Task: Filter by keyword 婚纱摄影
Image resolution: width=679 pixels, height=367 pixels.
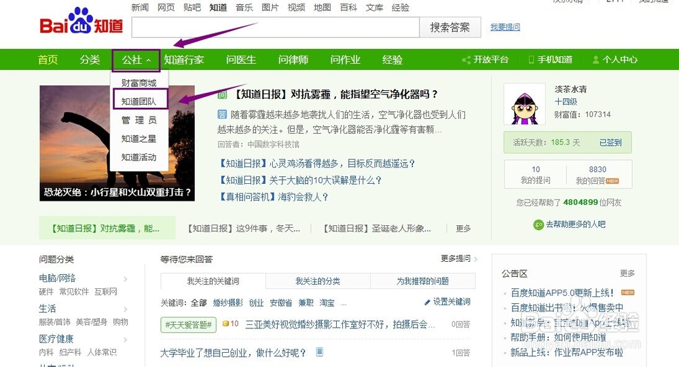Action: (227, 303)
